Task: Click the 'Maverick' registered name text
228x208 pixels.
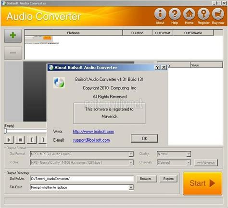Action: (110, 116)
